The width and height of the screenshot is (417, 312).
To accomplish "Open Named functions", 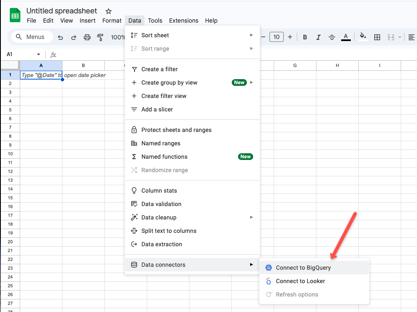I will [x=192, y=157].
